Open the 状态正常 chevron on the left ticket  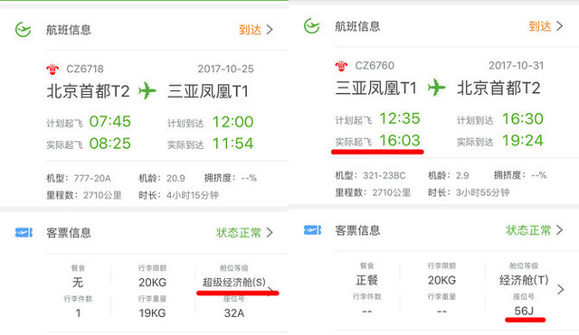[x=270, y=233]
